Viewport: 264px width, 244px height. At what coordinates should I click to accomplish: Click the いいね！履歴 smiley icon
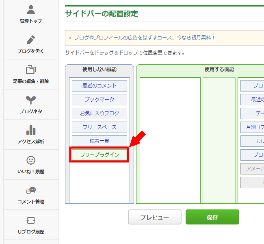click(31, 160)
